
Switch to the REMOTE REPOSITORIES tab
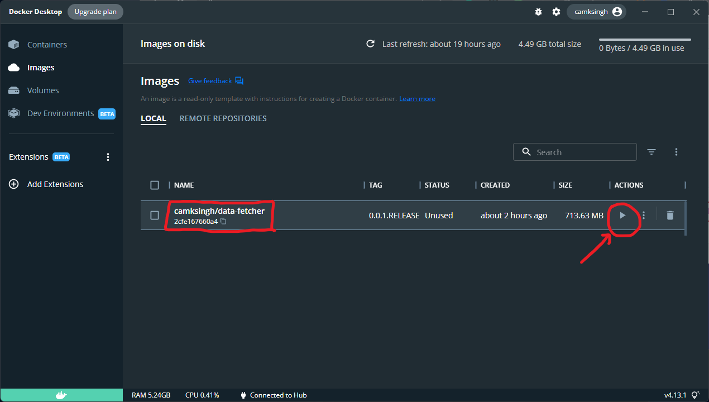point(223,118)
